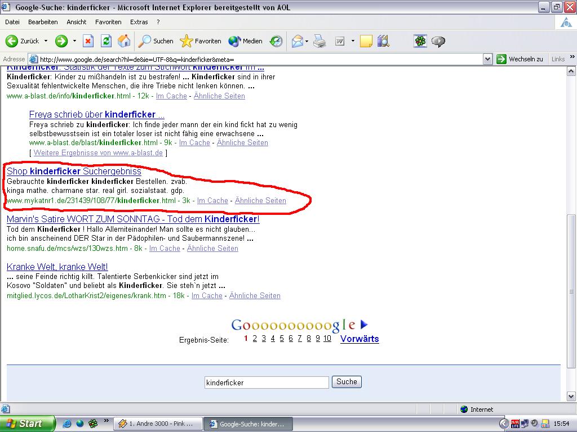Open the Windows Start menu

27,424
